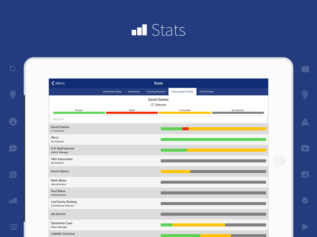Click the light bulb icon
This screenshot has width=317, height=237.
[x=305, y=94]
